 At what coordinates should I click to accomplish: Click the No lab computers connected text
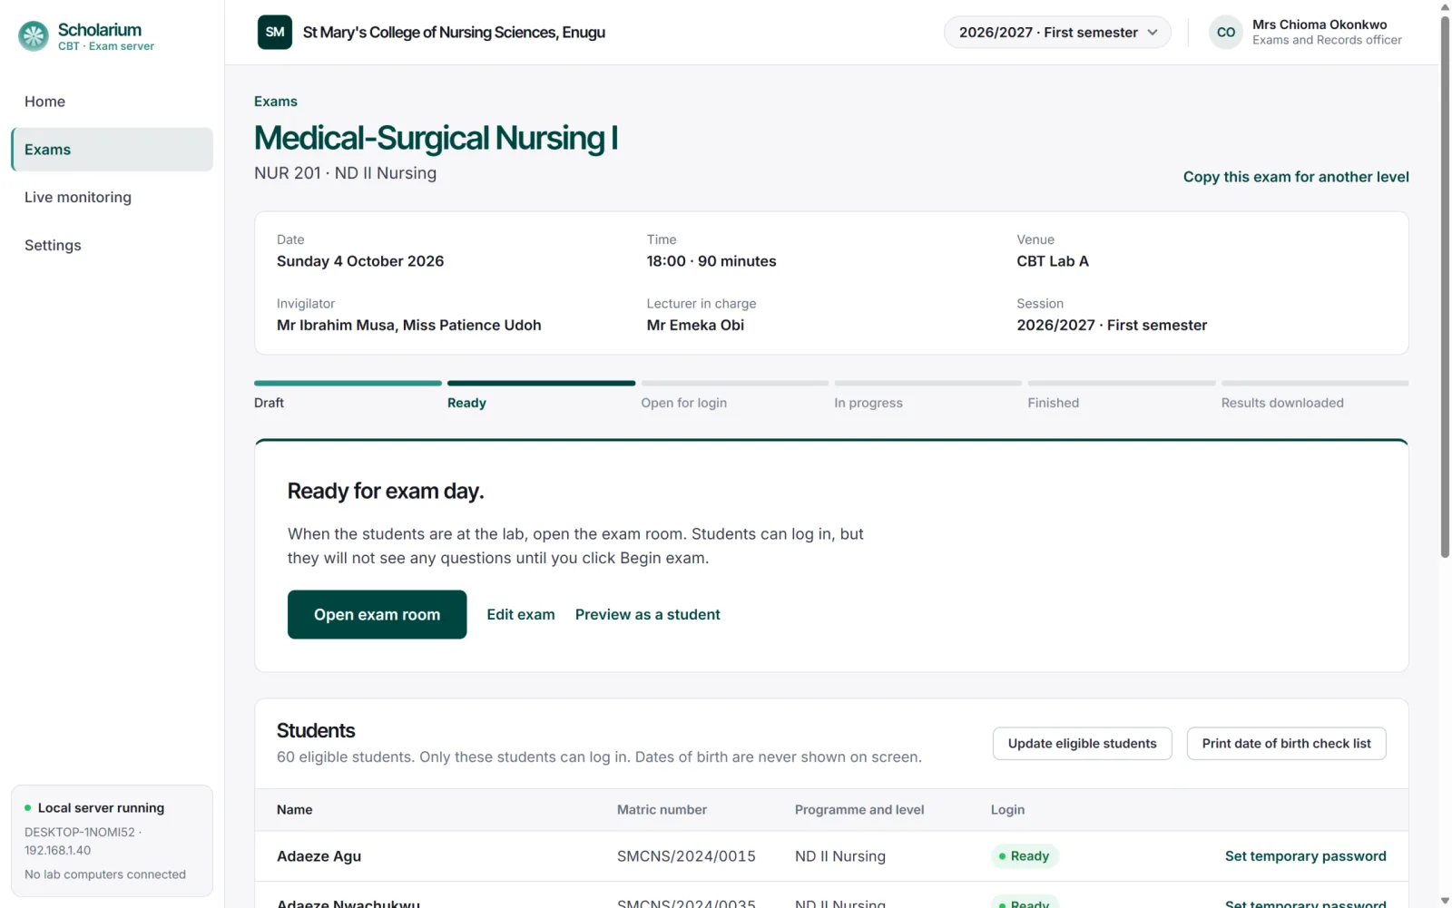[105, 874]
